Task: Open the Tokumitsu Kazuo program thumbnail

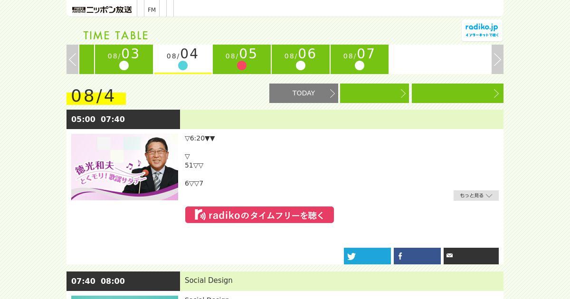Action: tap(124, 167)
